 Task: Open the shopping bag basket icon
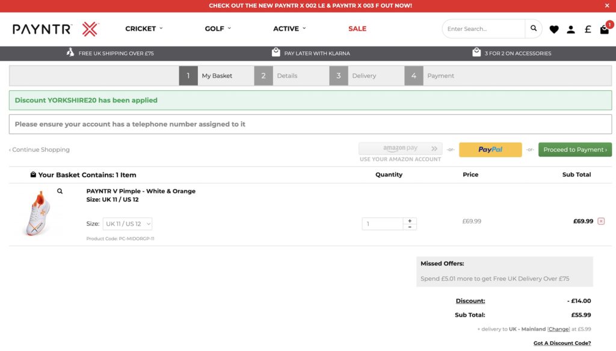point(605,30)
